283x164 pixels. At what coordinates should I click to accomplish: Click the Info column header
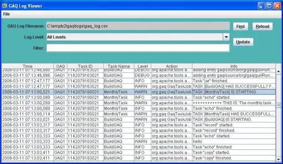tap(234, 66)
